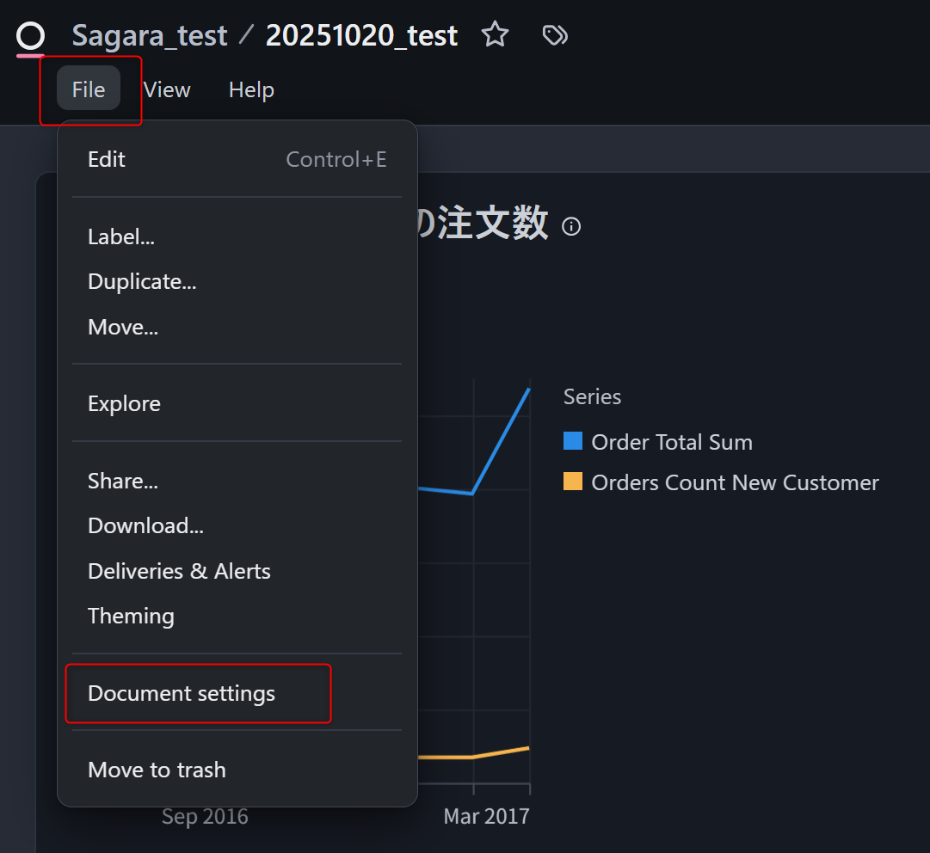The width and height of the screenshot is (930, 853).
Task: Click the Omni logo icon
Action: 30,36
